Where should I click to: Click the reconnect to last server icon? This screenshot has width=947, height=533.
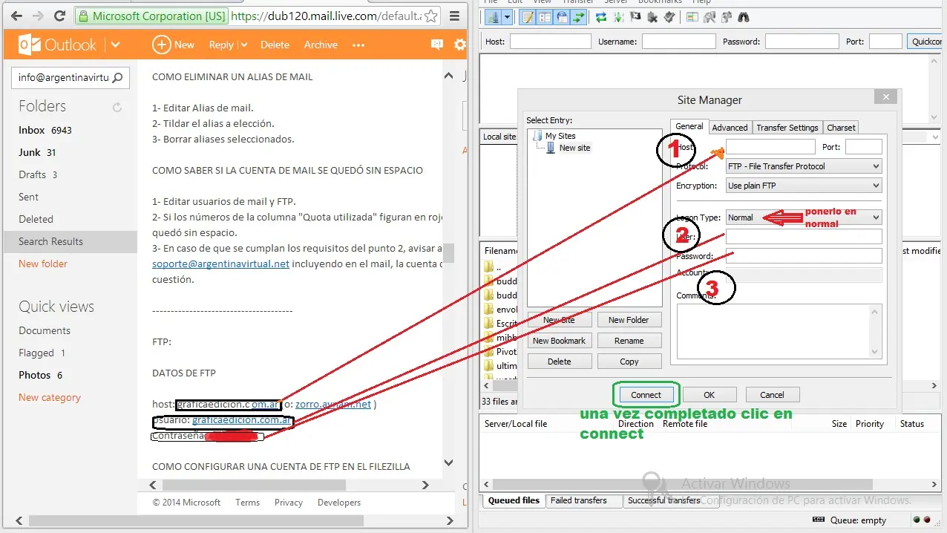click(669, 17)
